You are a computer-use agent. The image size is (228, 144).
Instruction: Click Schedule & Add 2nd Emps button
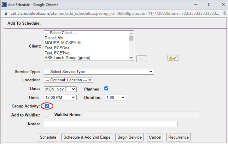(87, 137)
